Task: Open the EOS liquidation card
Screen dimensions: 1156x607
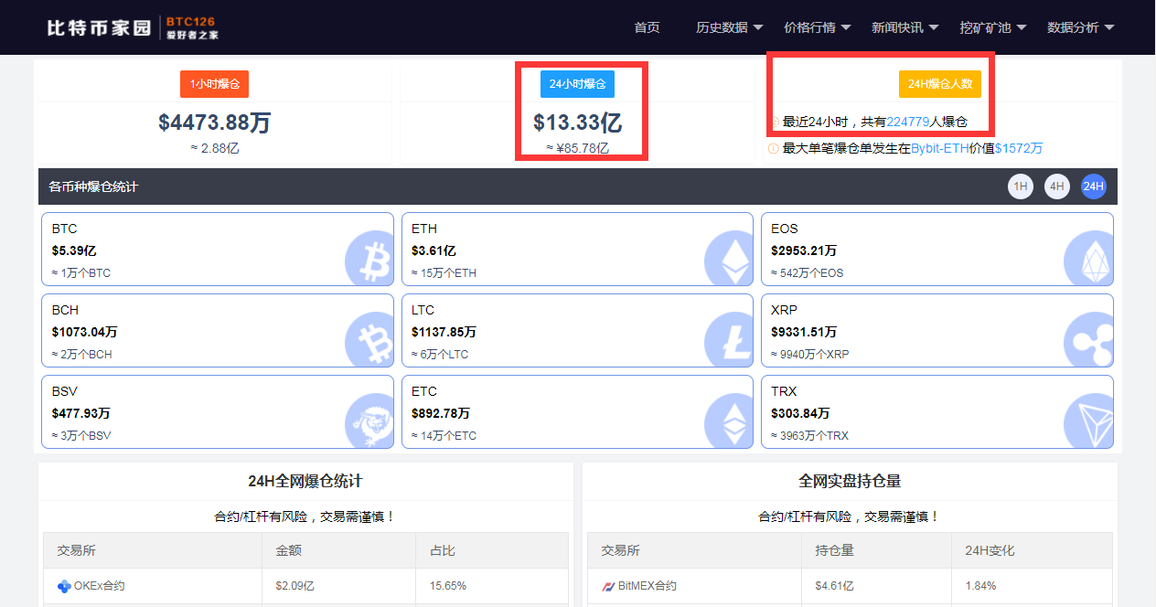Action: coord(937,250)
